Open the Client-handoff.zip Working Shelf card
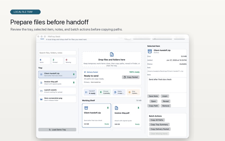This screenshot has height=141, width=225. [96, 115]
